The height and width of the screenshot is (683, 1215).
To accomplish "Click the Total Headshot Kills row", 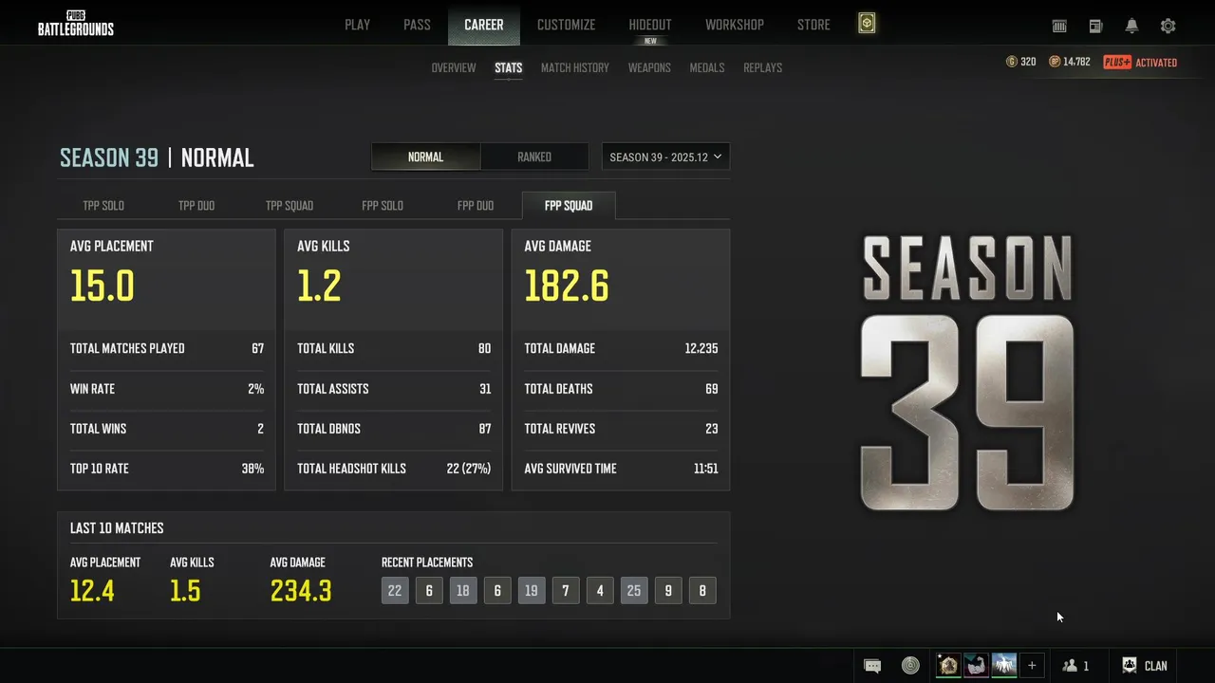I will coord(394,469).
